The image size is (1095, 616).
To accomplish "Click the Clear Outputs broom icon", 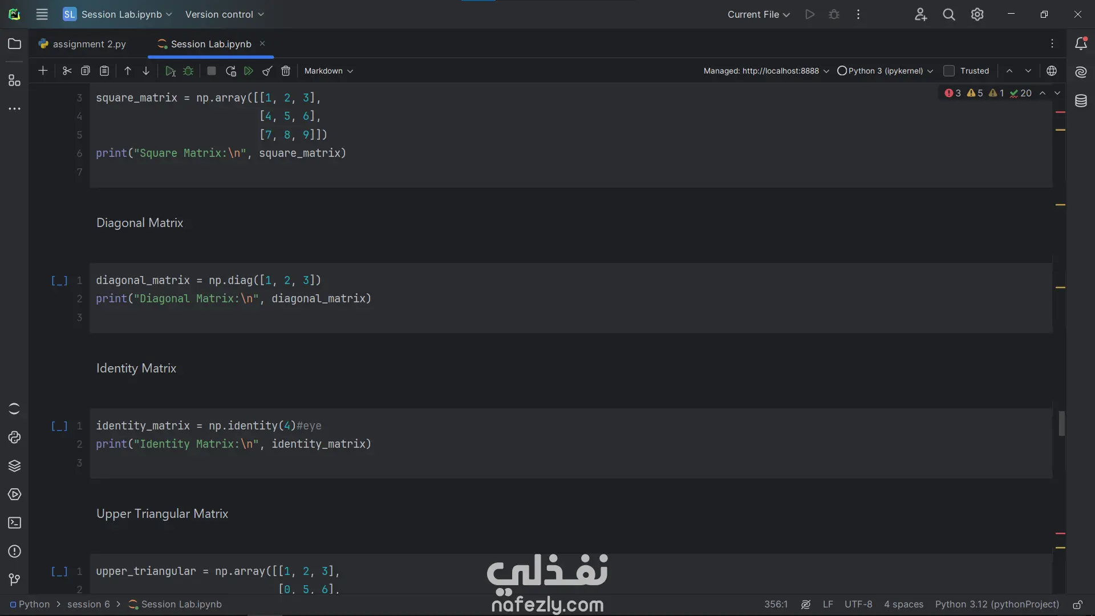I will [x=267, y=71].
